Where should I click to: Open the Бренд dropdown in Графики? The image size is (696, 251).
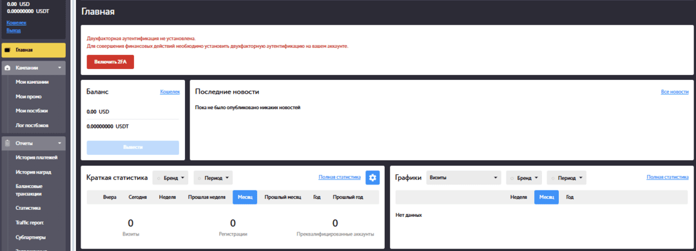click(x=524, y=177)
